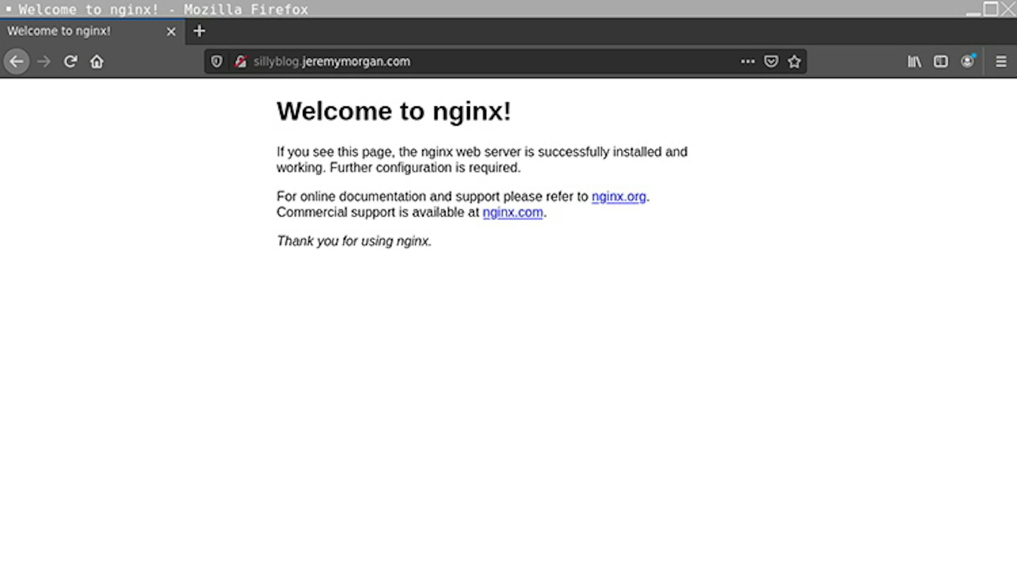This screenshot has width=1017, height=568.
Task: Open tracking protection shield info
Action: 217,61
